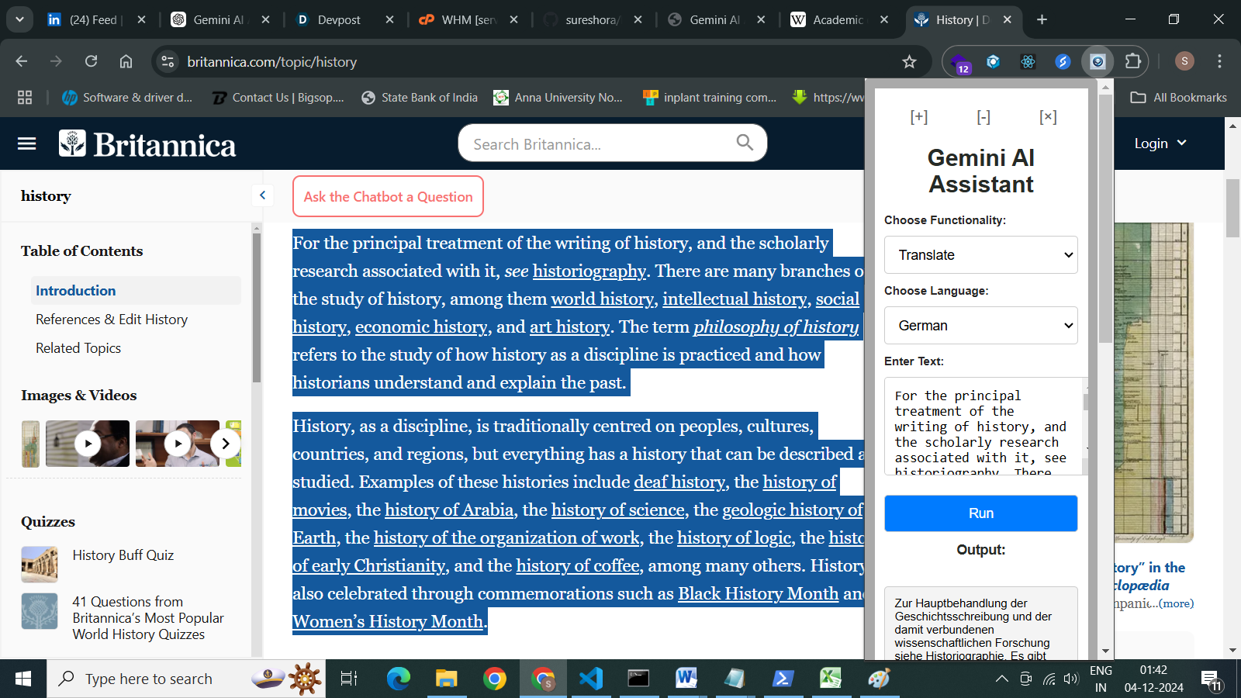The width and height of the screenshot is (1241, 698).
Task: Show next images with carousel arrow
Action: coord(226,444)
